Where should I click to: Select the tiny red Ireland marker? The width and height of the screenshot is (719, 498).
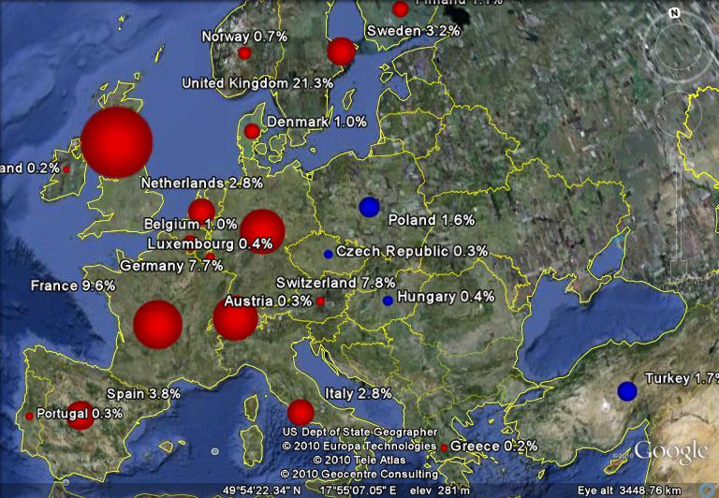click(66, 169)
